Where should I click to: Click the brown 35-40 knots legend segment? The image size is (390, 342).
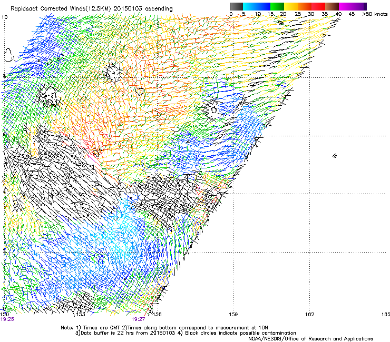tap(332, 6)
